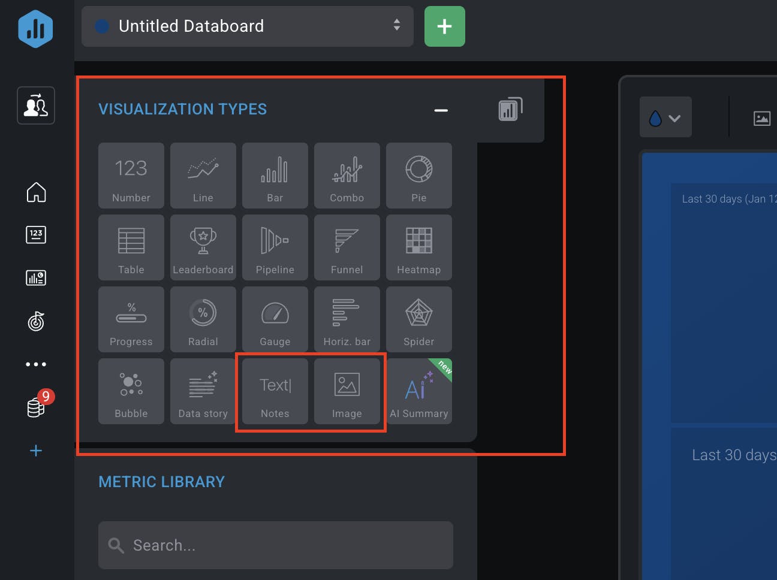Add a Notes element to the databoard
This screenshot has height=580, width=777.
[275, 391]
